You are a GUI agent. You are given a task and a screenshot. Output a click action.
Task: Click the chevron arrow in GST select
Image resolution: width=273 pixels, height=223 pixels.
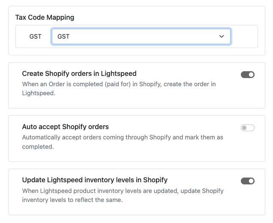pos(222,36)
